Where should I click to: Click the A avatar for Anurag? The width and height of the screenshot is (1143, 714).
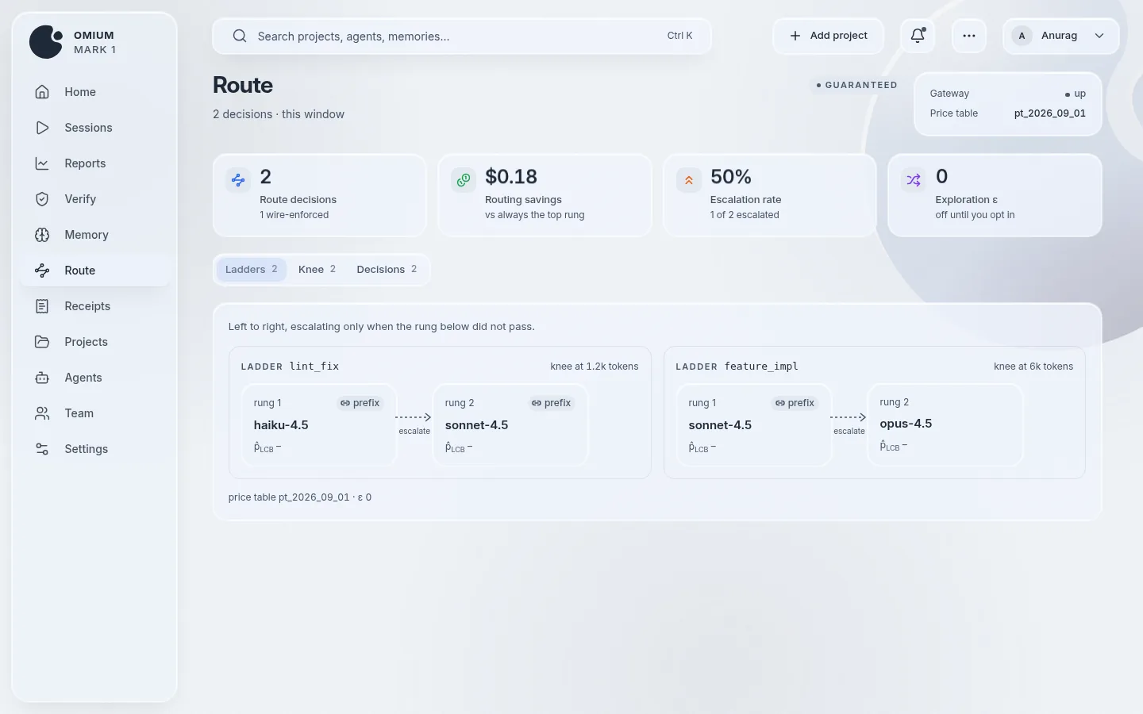(1022, 36)
